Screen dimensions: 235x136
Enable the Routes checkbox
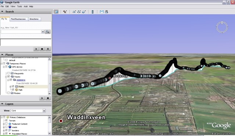tap(8, 93)
